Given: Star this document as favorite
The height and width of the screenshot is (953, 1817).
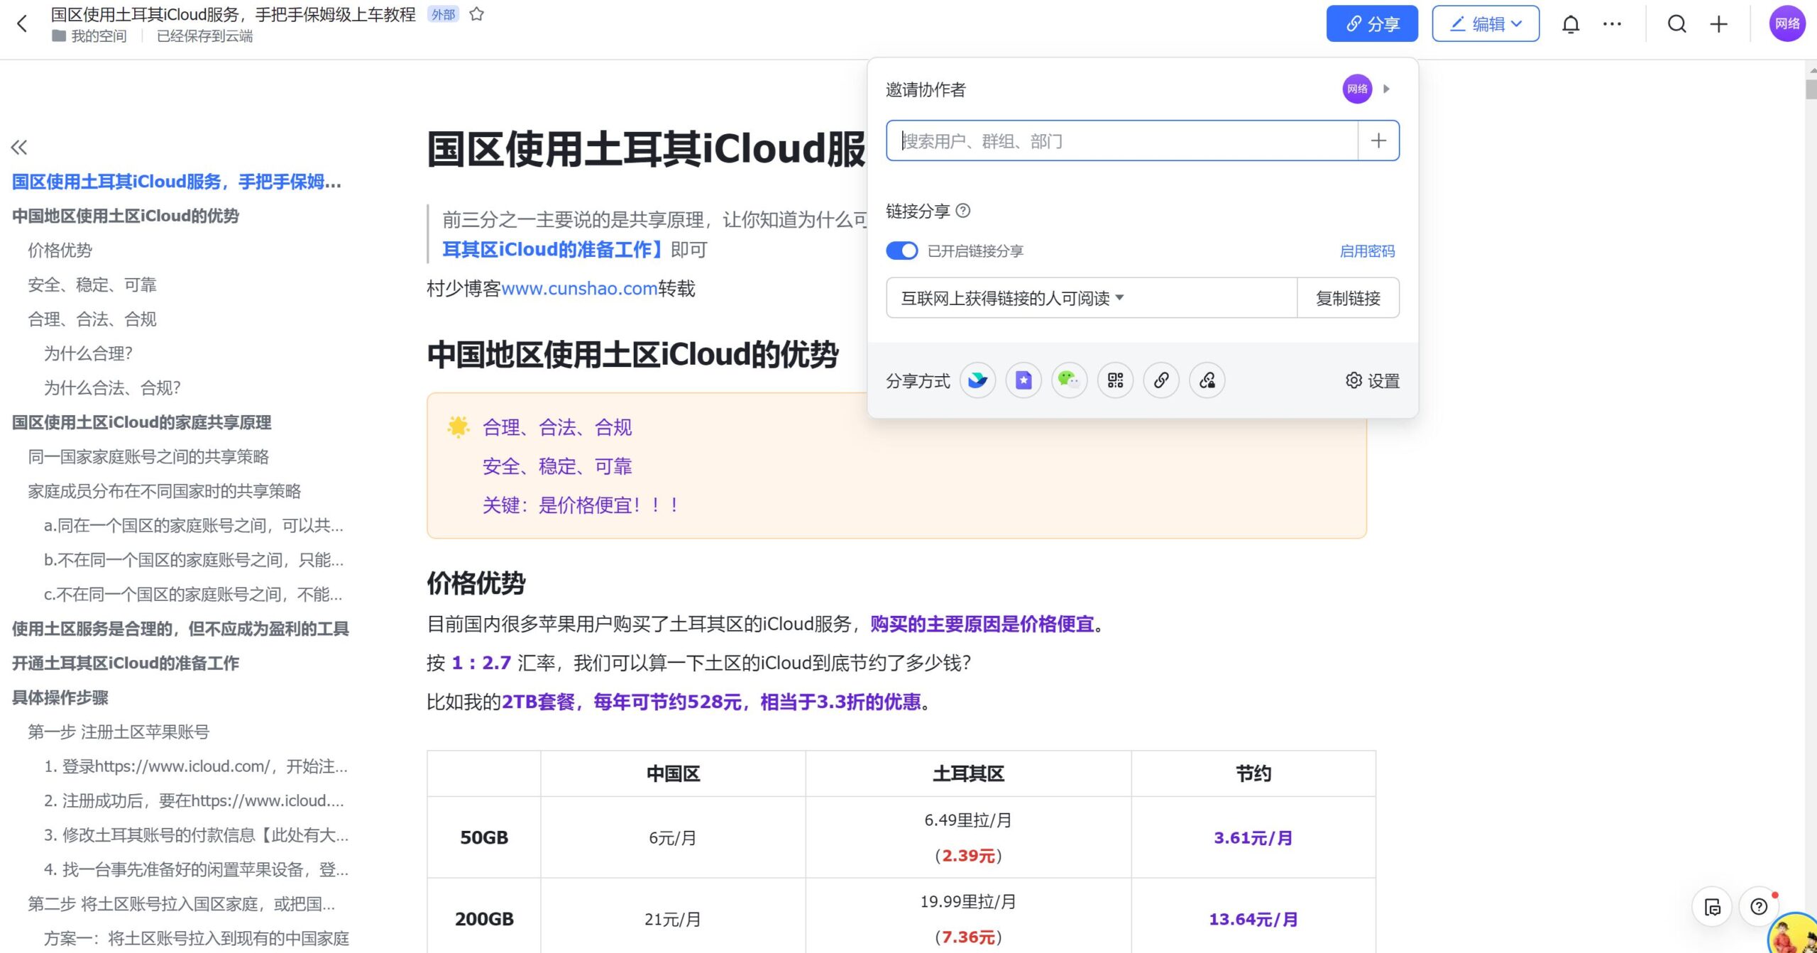Looking at the screenshot, I should click(x=477, y=14).
